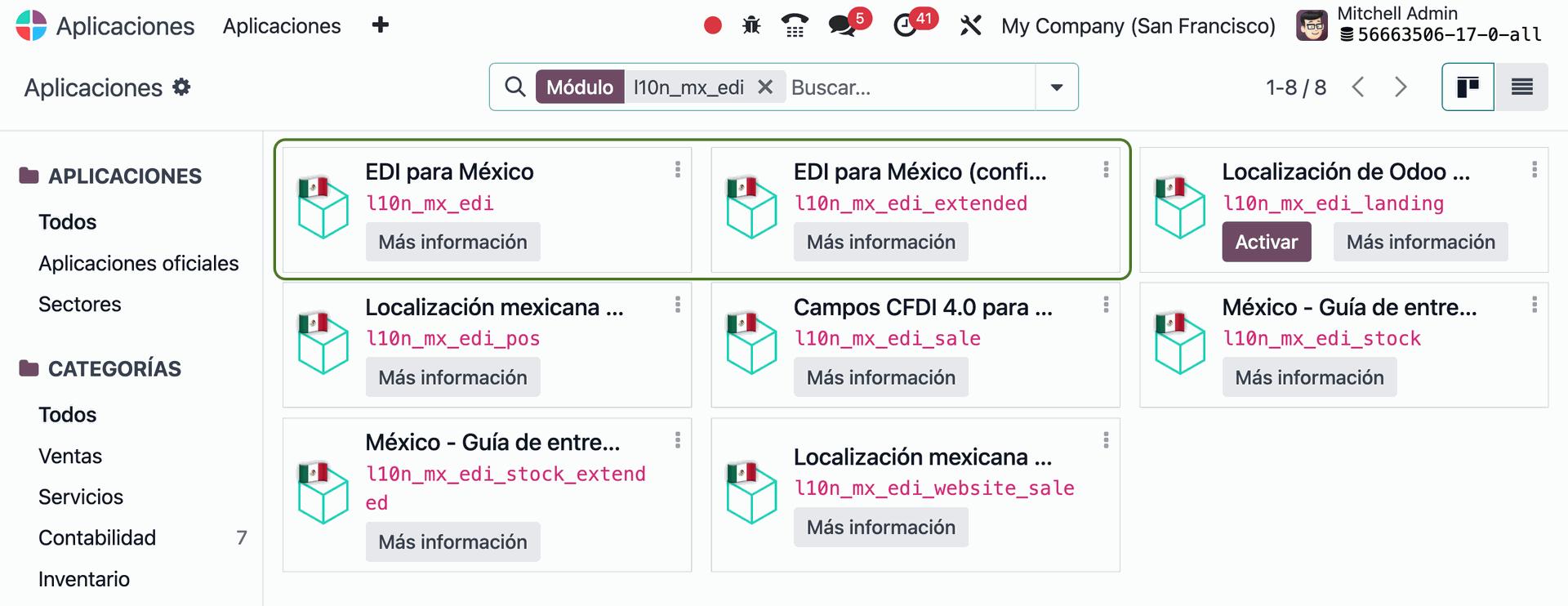Open kebab menu of l10n_mx_edi_extended card
This screenshot has height=606, width=1568.
(1106, 169)
